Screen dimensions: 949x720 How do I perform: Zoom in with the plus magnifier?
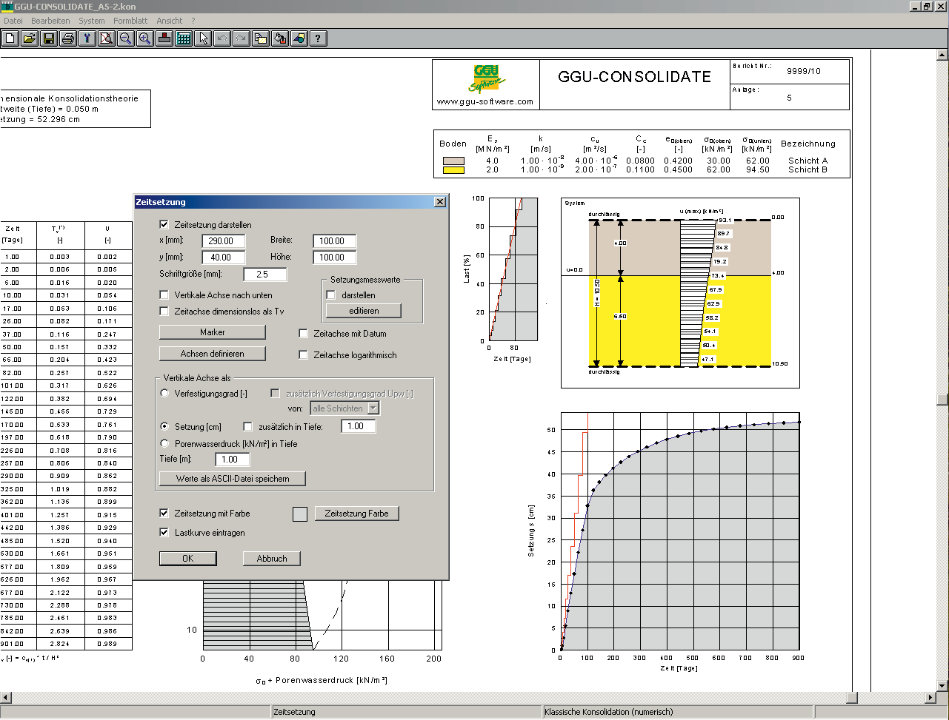[144, 38]
